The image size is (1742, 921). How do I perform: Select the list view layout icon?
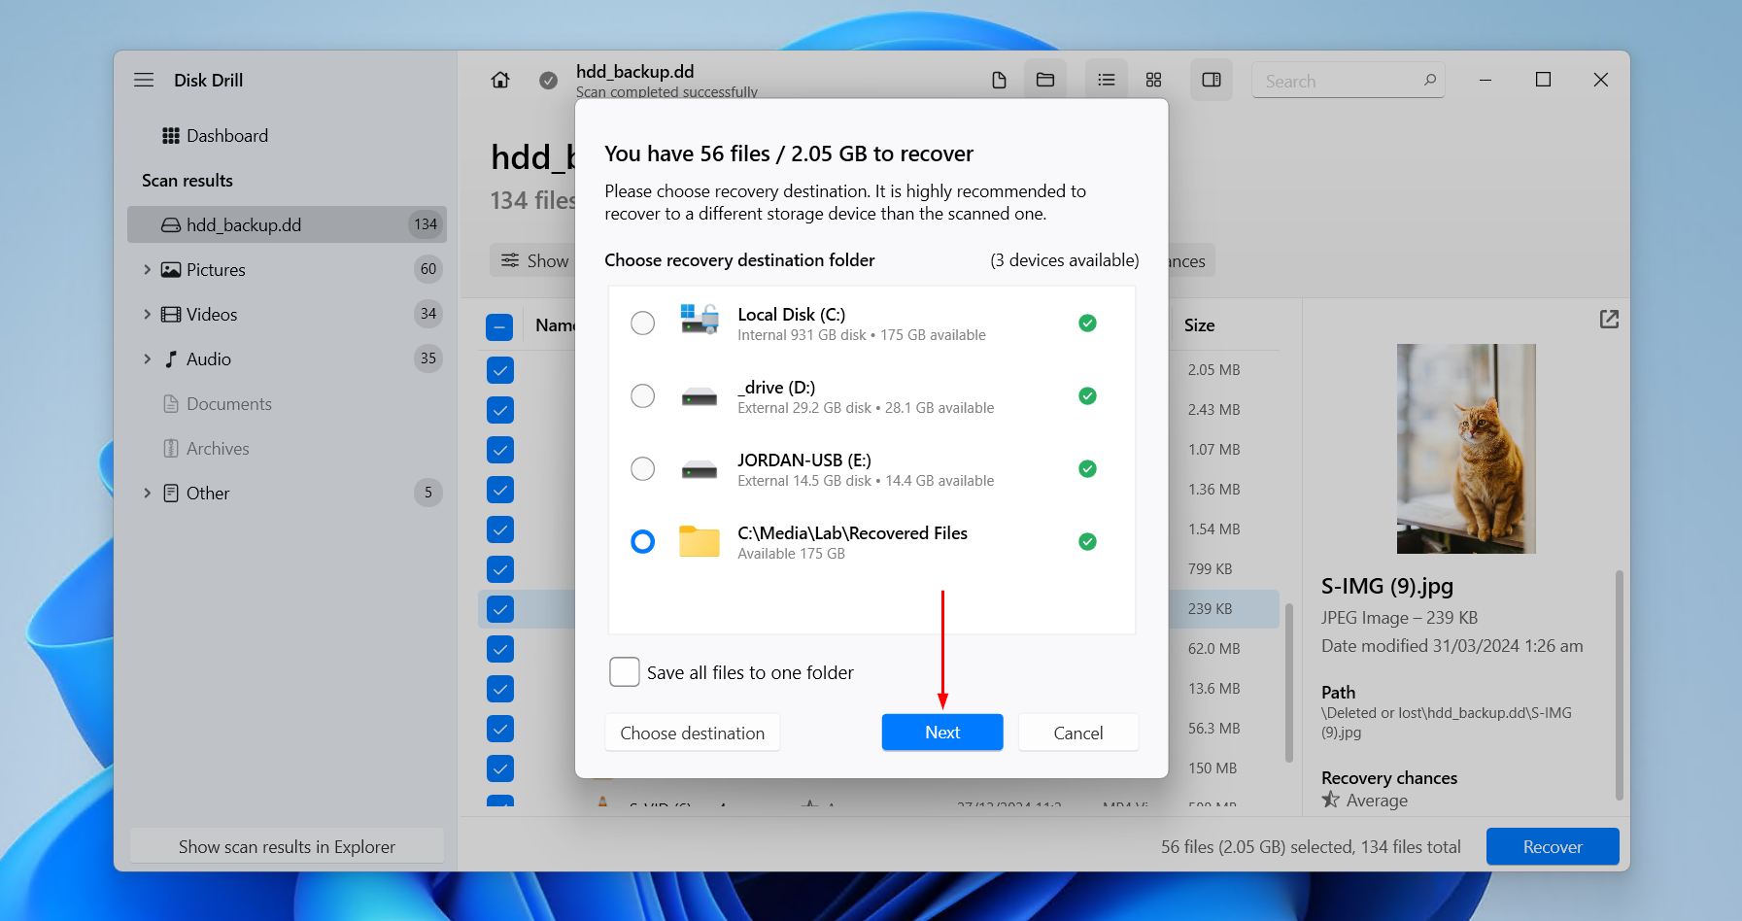tap(1106, 80)
